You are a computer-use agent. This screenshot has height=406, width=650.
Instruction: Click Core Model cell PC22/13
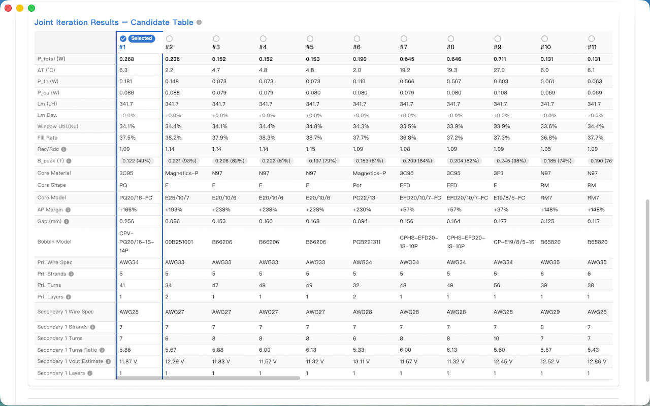tap(364, 197)
